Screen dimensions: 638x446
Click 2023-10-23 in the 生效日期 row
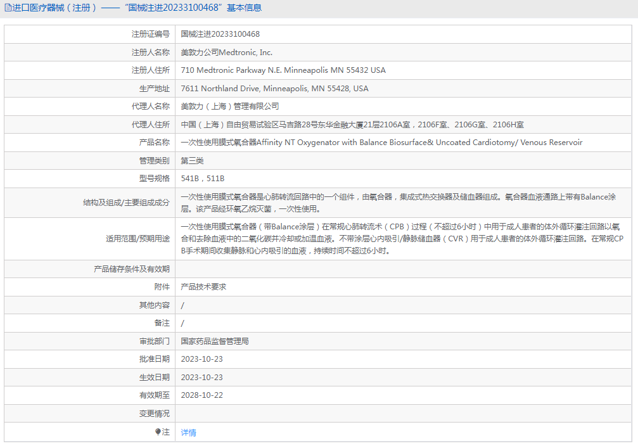[202, 377]
